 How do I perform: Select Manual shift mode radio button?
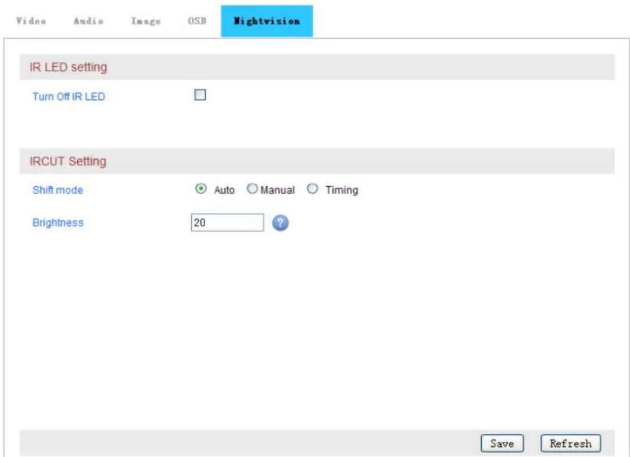[x=252, y=189]
